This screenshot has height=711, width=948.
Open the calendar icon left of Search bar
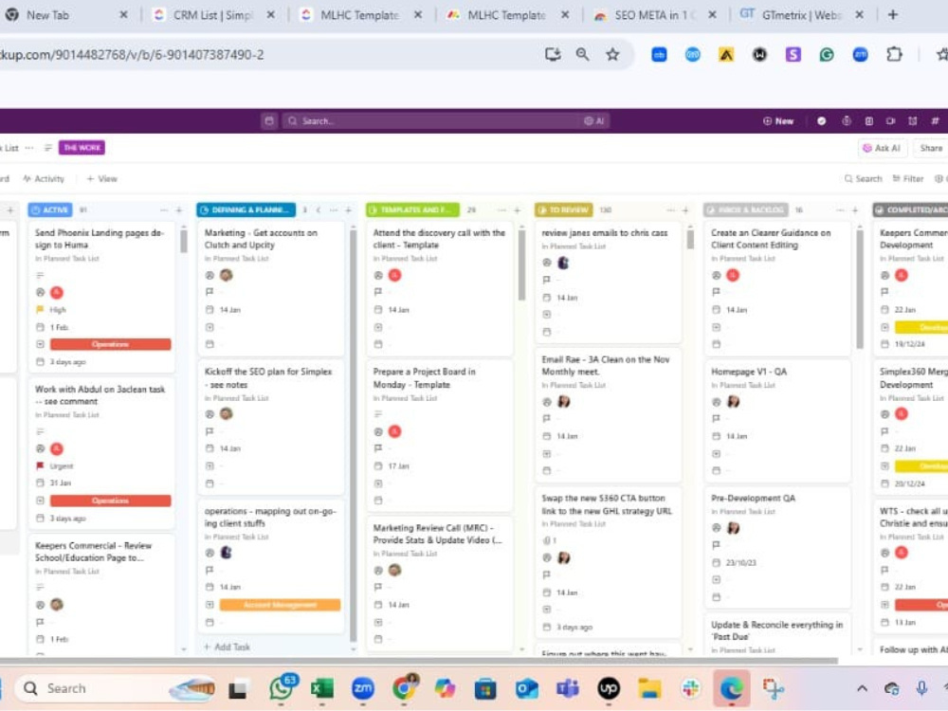pos(269,121)
